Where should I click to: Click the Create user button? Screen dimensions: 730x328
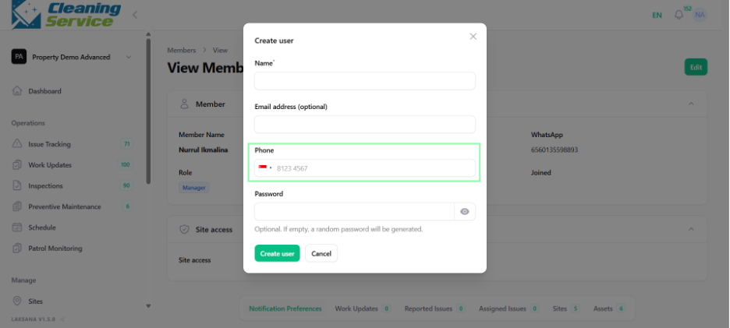pos(277,253)
